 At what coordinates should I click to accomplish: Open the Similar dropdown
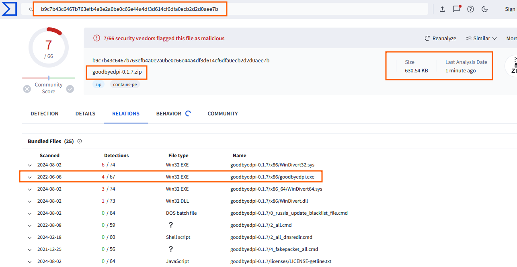click(x=481, y=38)
